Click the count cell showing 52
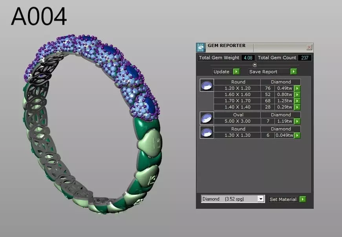This screenshot has height=237, width=342. (x=268, y=94)
